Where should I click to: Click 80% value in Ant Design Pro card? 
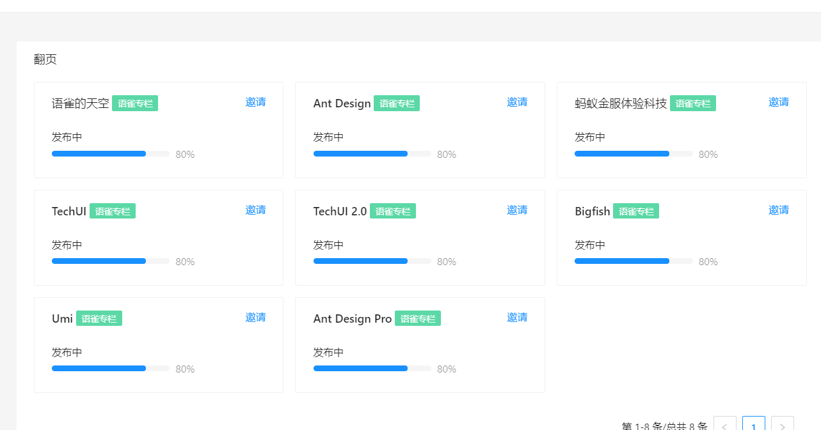[447, 369]
